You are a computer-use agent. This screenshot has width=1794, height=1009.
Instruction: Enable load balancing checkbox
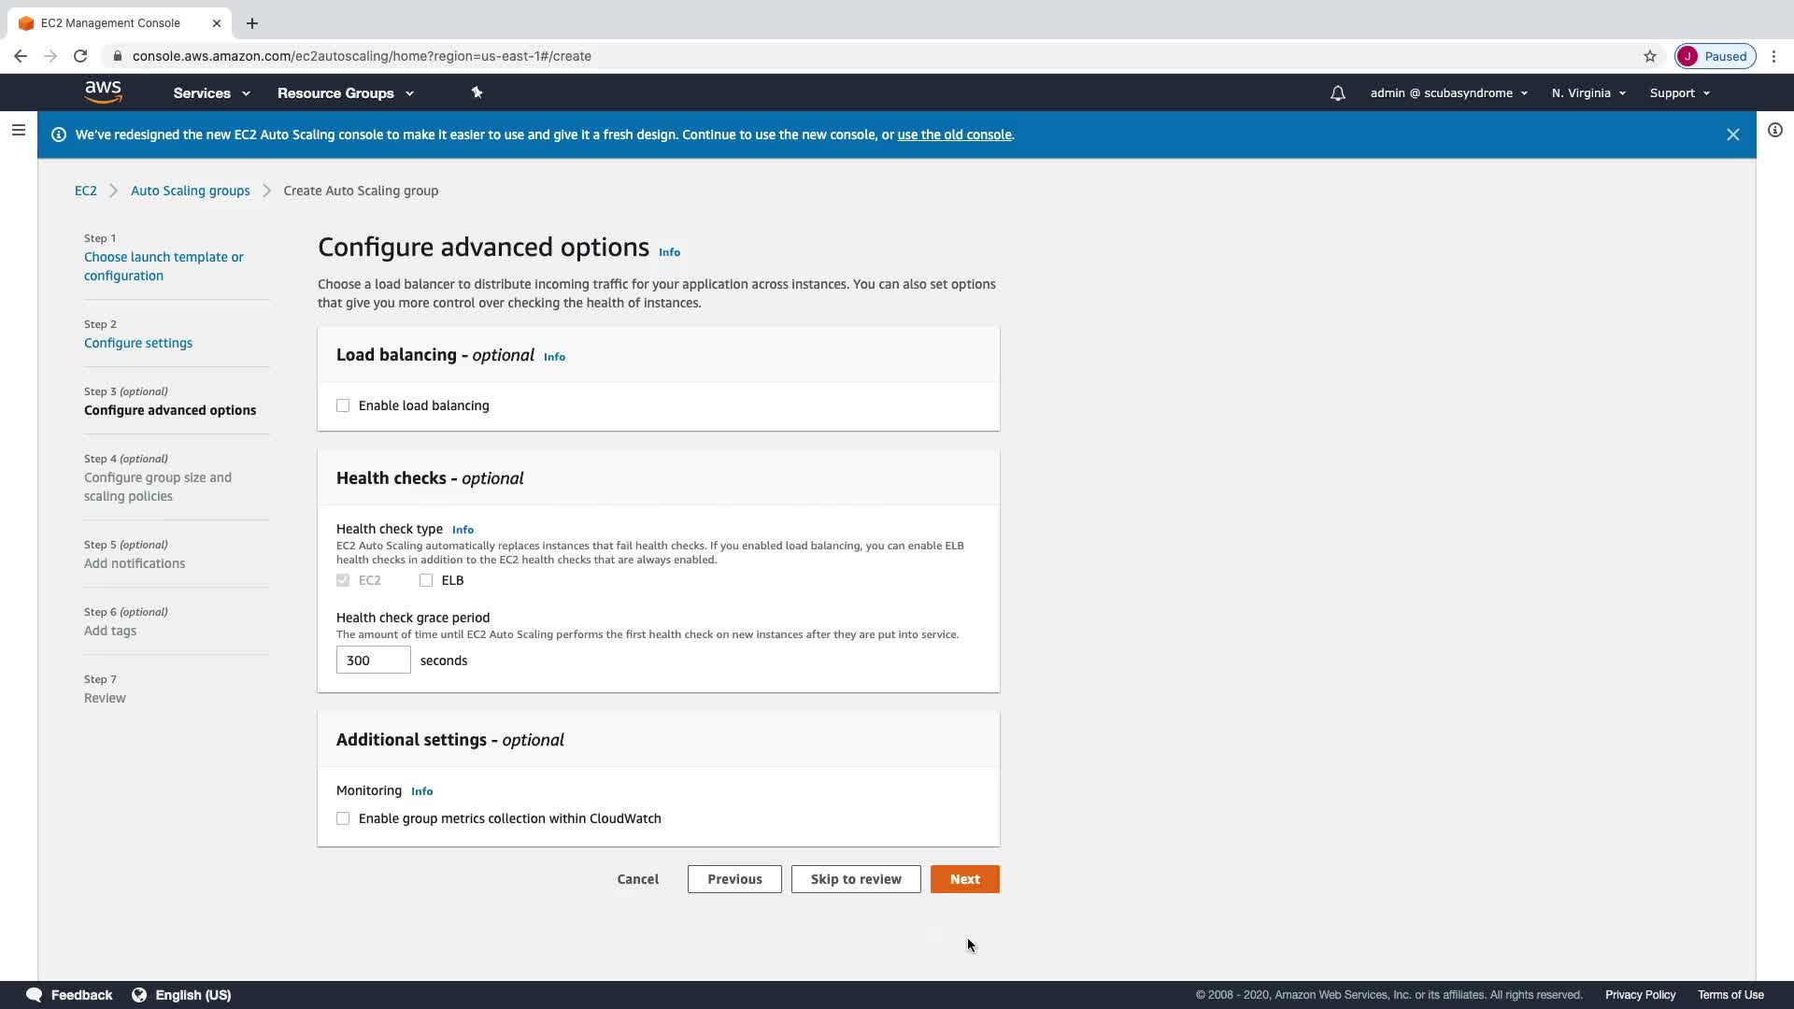coord(343,405)
